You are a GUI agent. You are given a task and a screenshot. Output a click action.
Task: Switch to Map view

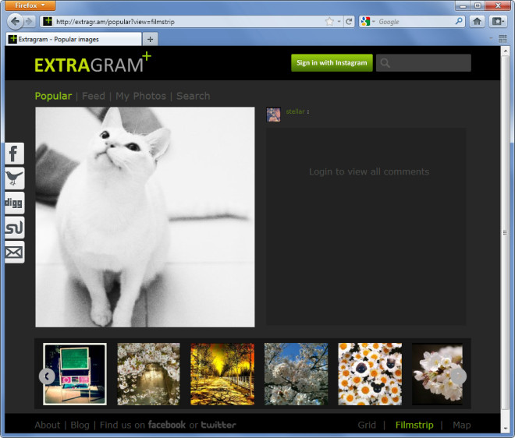[461, 425]
